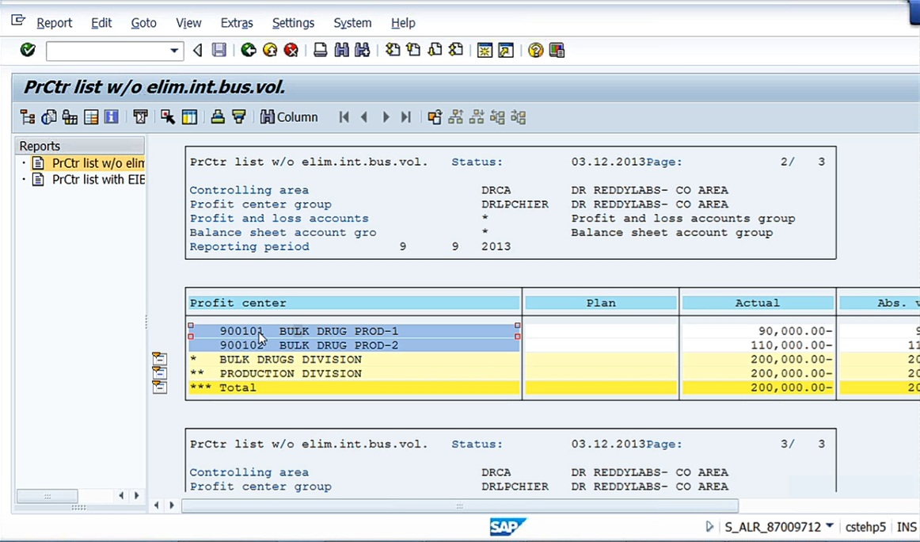
Task: Select the row '900102 BULK DRUG PROD-2'
Action: click(x=354, y=345)
